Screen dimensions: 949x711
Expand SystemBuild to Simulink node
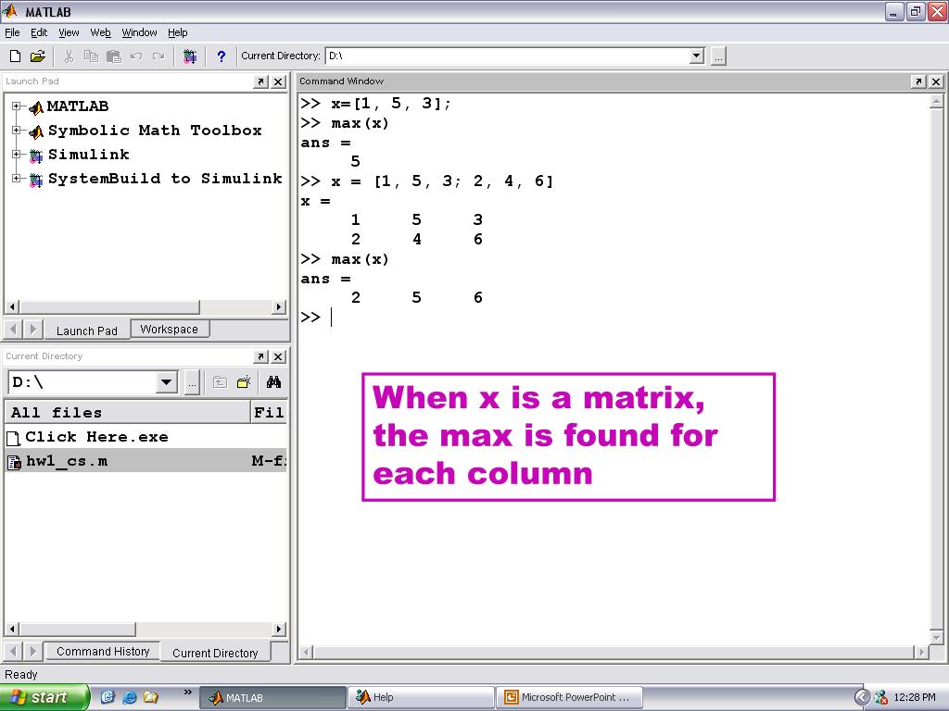(17, 179)
